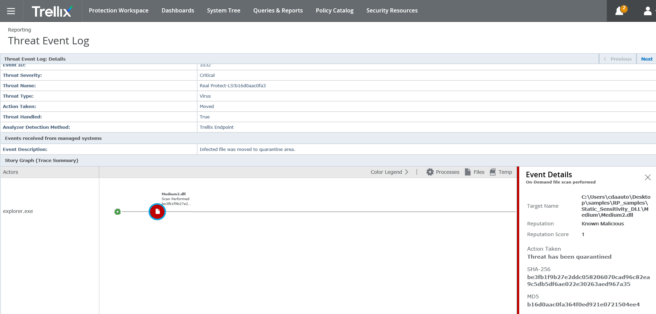Select the explorer.exe actor

pos(18,211)
